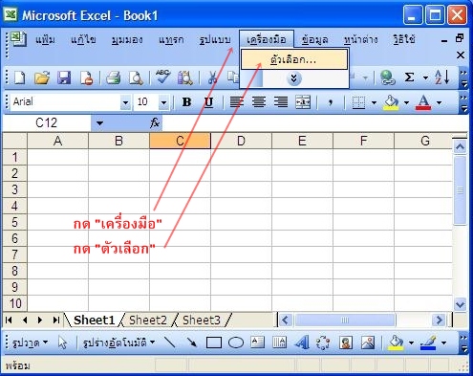The width and height of the screenshot is (473, 376).
Task: Switch to the Sheet2 tab
Action: pos(147,320)
